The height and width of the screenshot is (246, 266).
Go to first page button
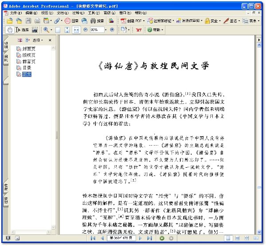coord(93,238)
